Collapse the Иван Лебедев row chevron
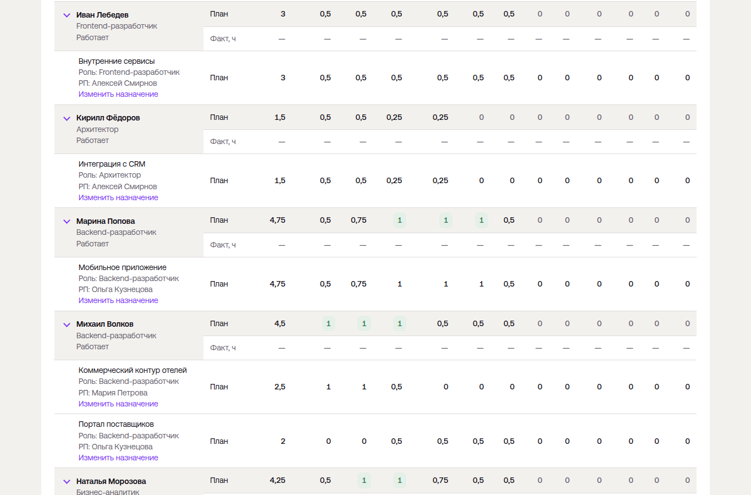Viewport: 751px width, 495px height. click(67, 15)
